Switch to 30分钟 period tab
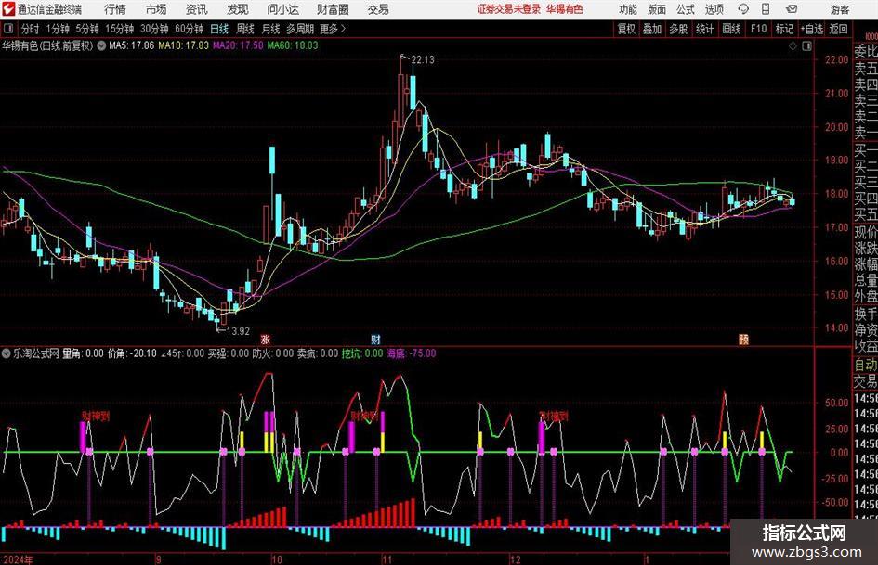The height and width of the screenshot is (565, 878). click(x=154, y=29)
